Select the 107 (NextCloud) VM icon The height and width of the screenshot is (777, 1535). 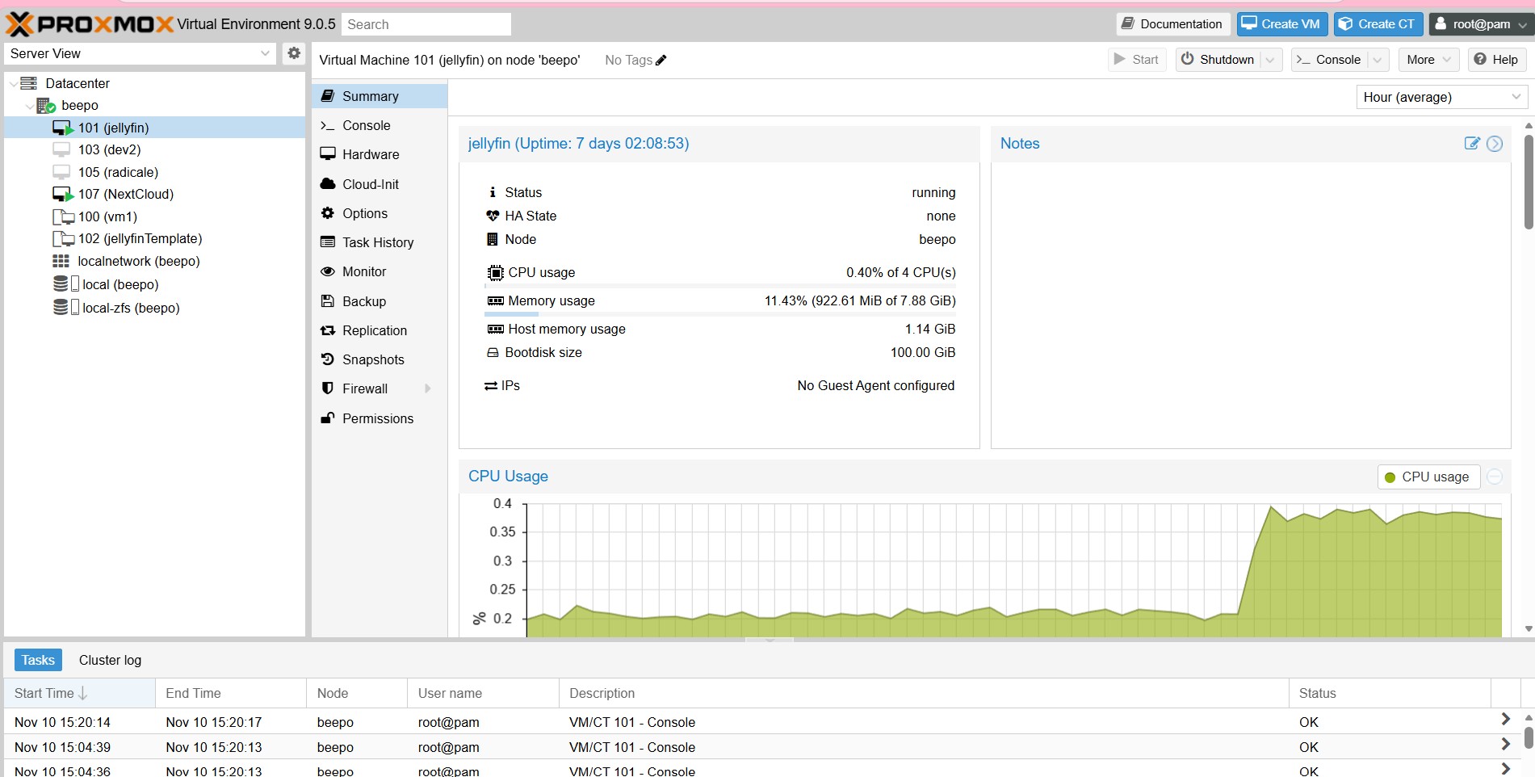(62, 195)
